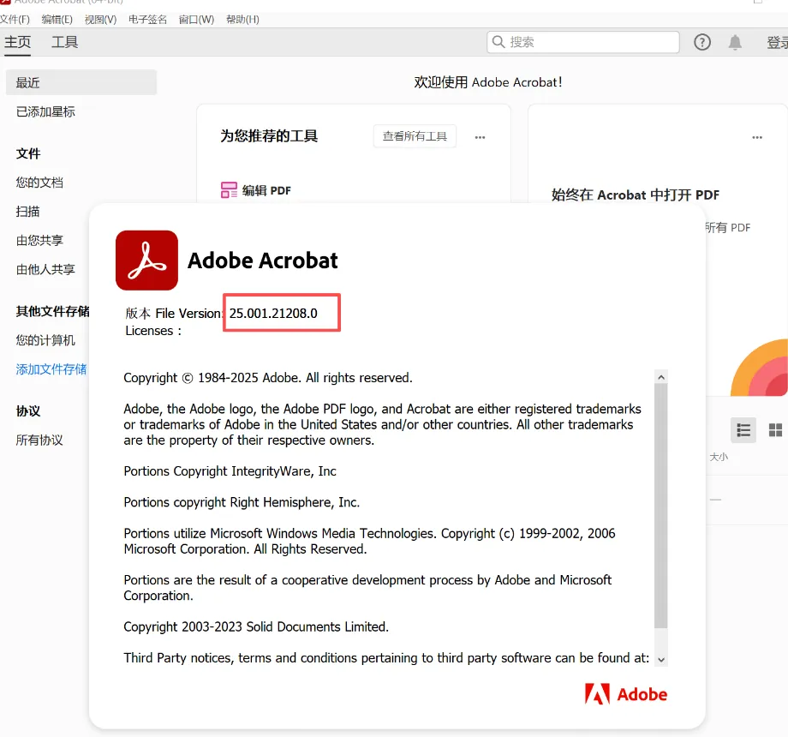Open 由他人共享 in the sidebar
Viewport: 788px width, 737px height.
point(45,269)
